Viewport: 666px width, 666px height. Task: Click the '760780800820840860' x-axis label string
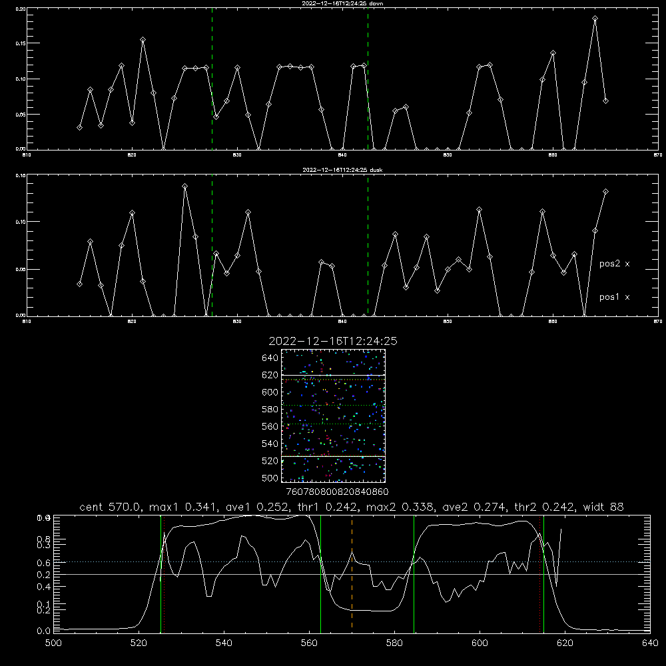point(337,492)
